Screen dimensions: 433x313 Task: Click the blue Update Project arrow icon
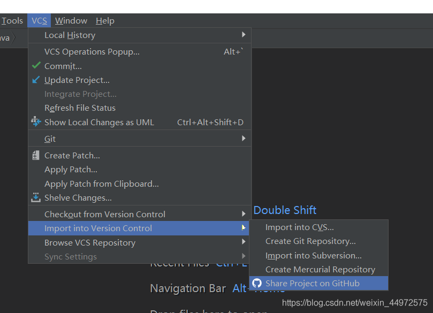[36, 80]
